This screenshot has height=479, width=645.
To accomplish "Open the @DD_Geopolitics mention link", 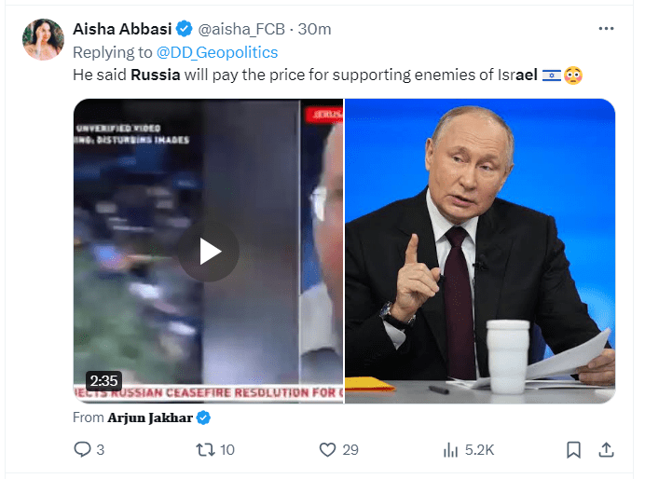I will [217, 52].
